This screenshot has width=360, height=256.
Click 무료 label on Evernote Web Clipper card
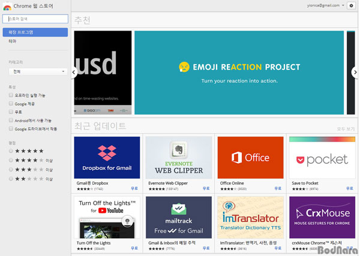tap(206, 189)
